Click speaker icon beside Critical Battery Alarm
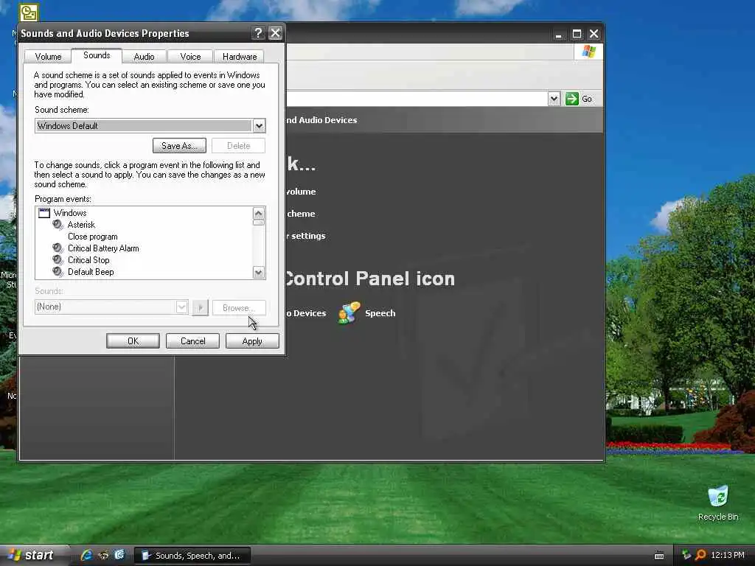The height and width of the screenshot is (566, 755). (58, 248)
